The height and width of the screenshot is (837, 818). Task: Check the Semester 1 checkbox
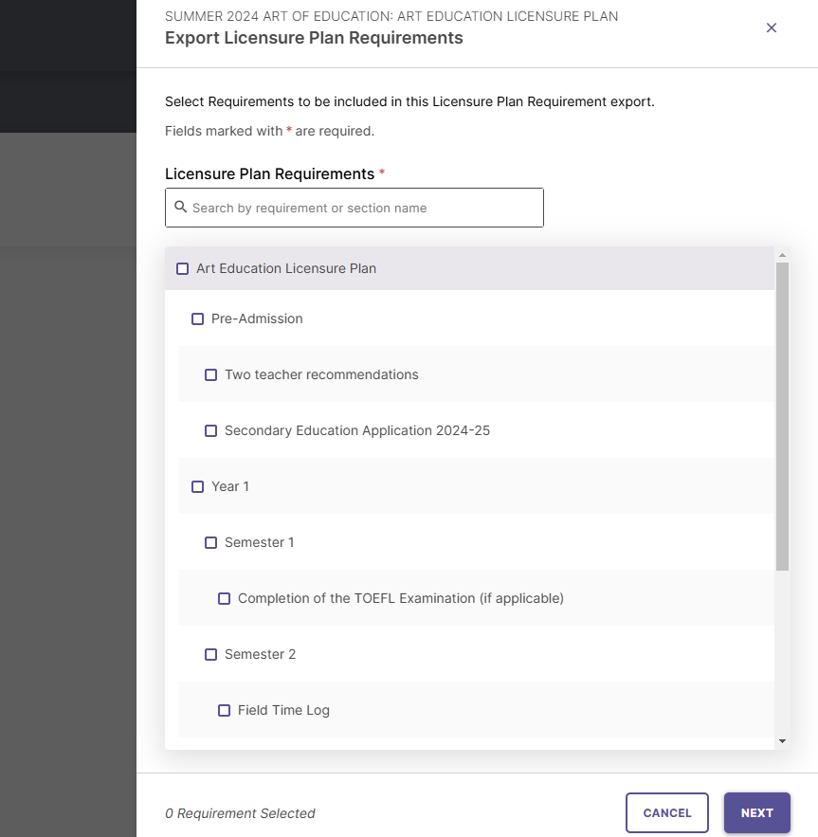[x=211, y=543]
